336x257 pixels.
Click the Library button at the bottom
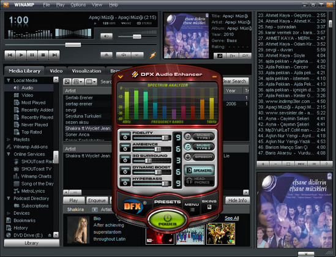[31, 243]
